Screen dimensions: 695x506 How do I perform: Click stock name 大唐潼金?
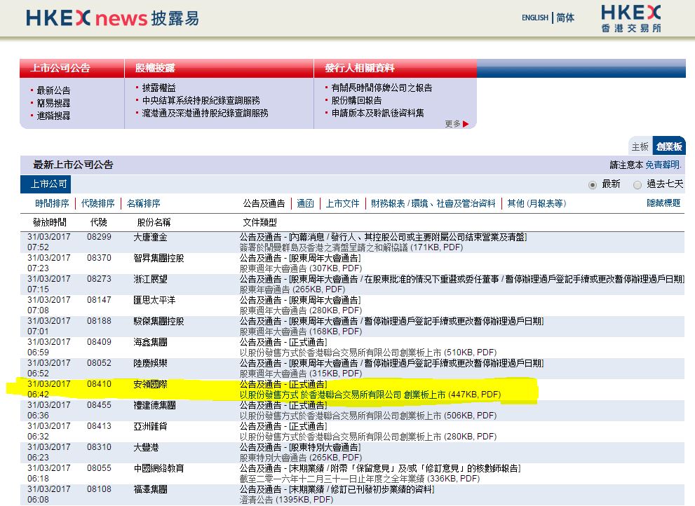pos(150,238)
